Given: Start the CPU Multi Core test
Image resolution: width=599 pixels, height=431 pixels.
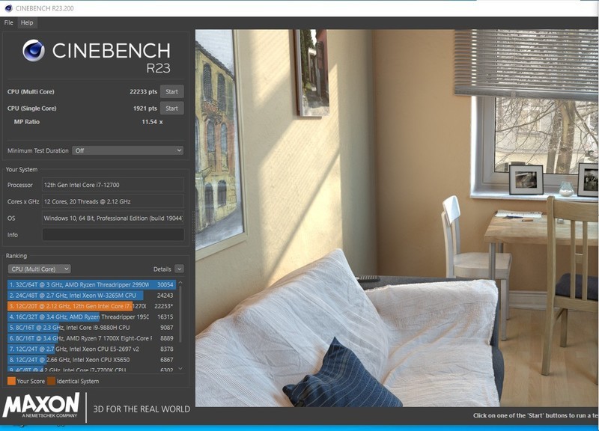Looking at the screenshot, I should coord(171,92).
